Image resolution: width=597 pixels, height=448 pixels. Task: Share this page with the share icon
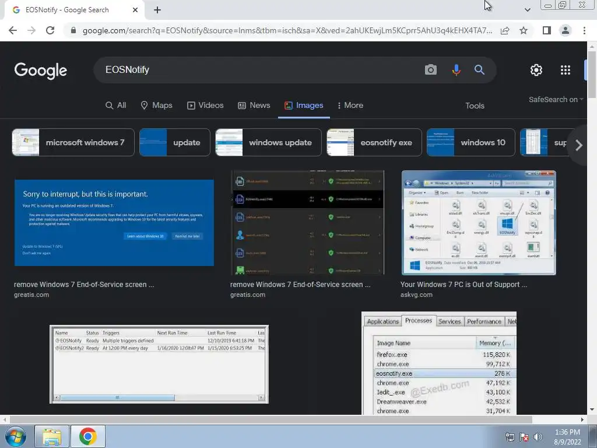[x=505, y=30]
